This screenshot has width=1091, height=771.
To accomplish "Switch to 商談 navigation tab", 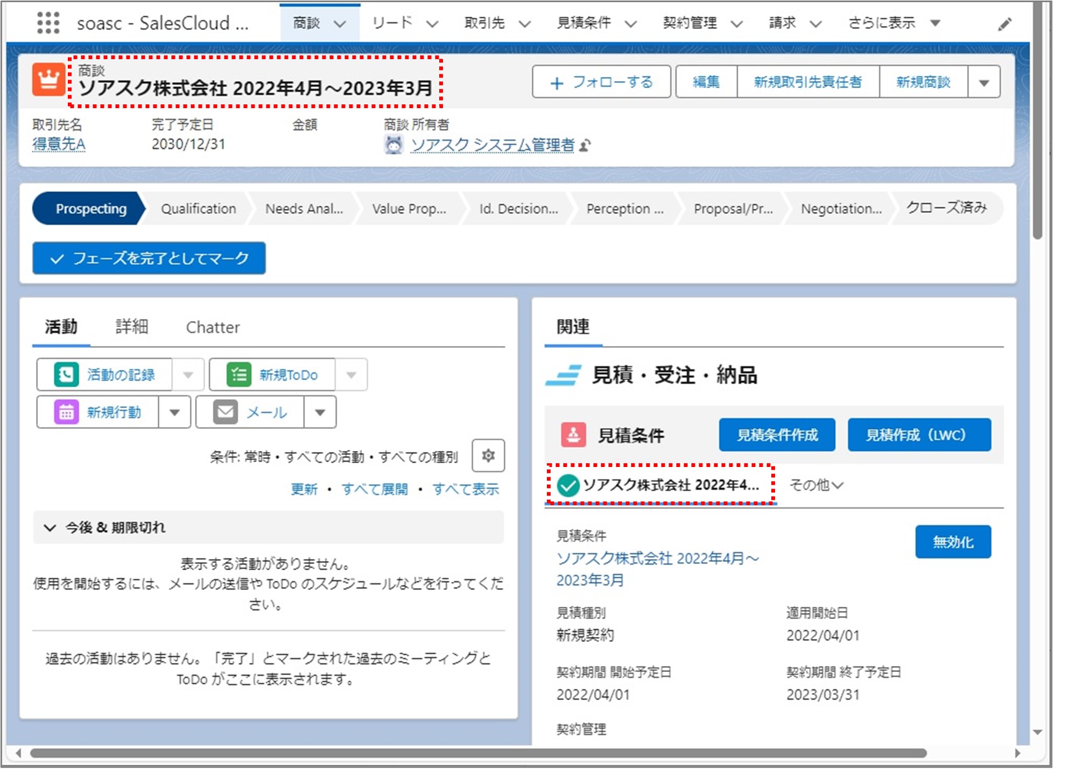I will point(306,23).
